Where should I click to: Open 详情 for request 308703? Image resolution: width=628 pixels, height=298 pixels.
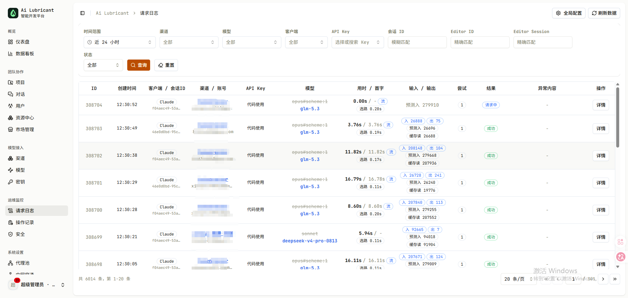point(601,129)
